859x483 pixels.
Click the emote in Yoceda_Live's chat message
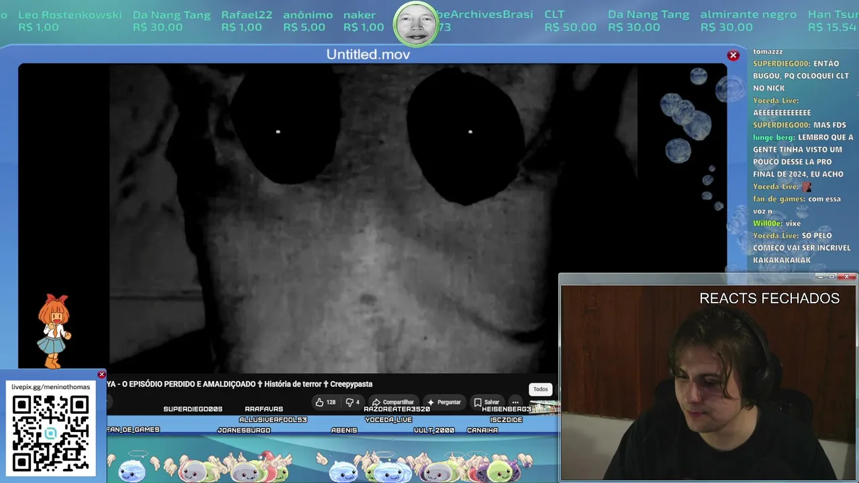[807, 186]
